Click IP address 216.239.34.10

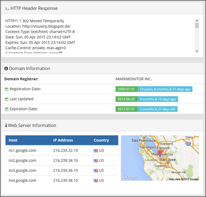tap(65, 160)
